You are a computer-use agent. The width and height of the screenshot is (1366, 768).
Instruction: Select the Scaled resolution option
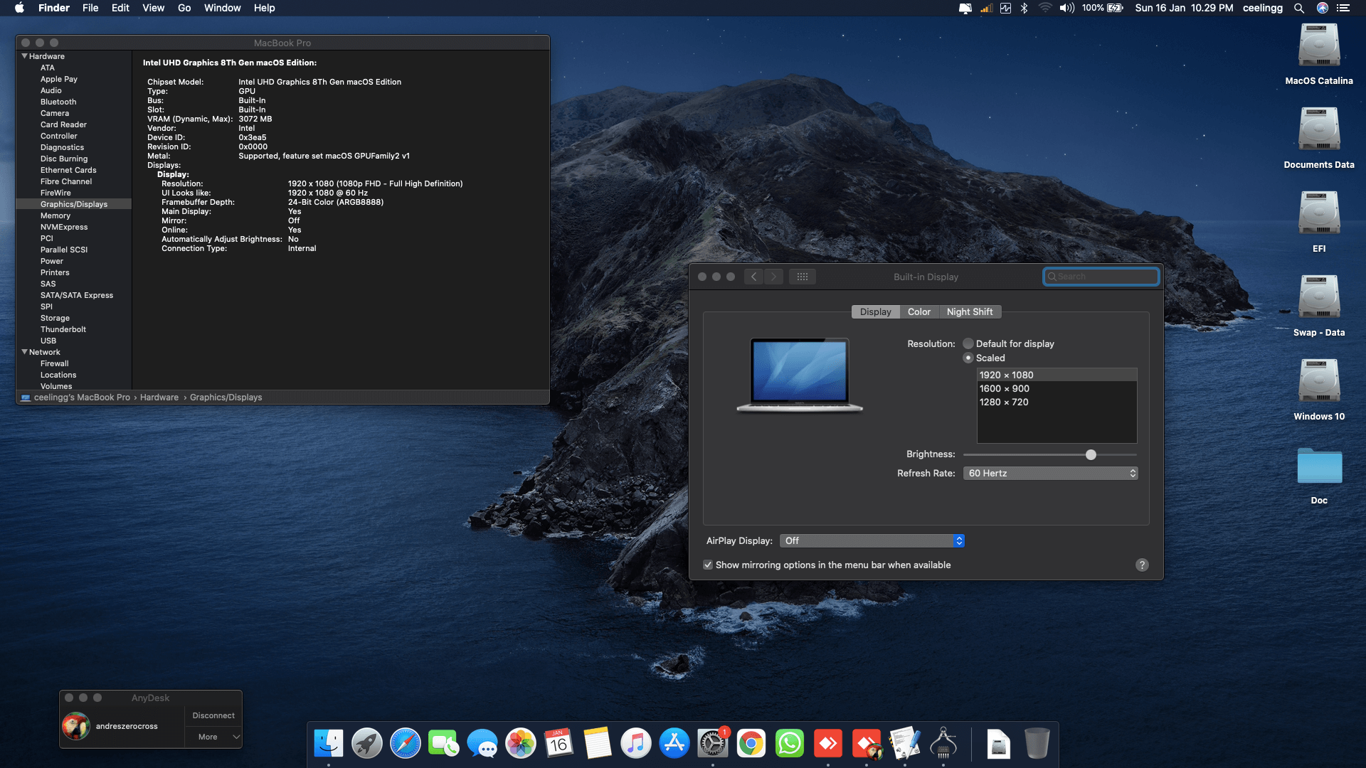(x=968, y=358)
